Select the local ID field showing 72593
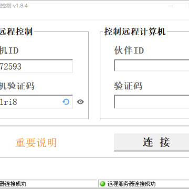This screenshot has height=189, width=189. tap(36, 66)
